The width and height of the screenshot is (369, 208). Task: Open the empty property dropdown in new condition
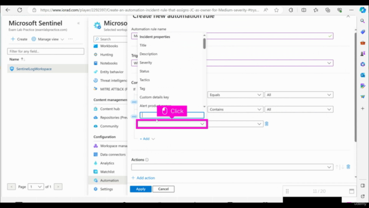click(172, 124)
